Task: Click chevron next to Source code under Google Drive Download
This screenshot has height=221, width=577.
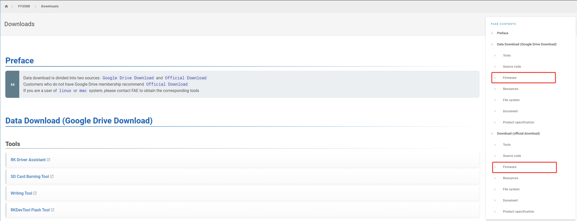Action: [x=495, y=67]
